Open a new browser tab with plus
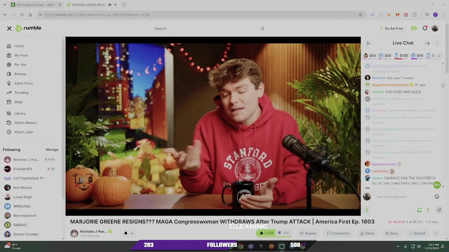The image size is (449, 252). (124, 5)
